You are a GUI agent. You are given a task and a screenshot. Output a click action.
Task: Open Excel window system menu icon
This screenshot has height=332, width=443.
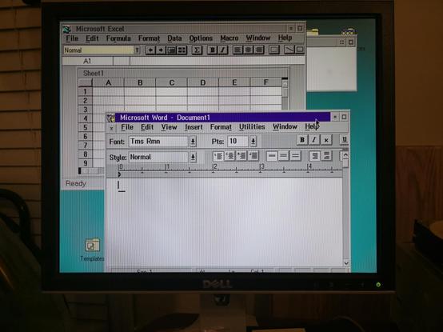(66, 29)
